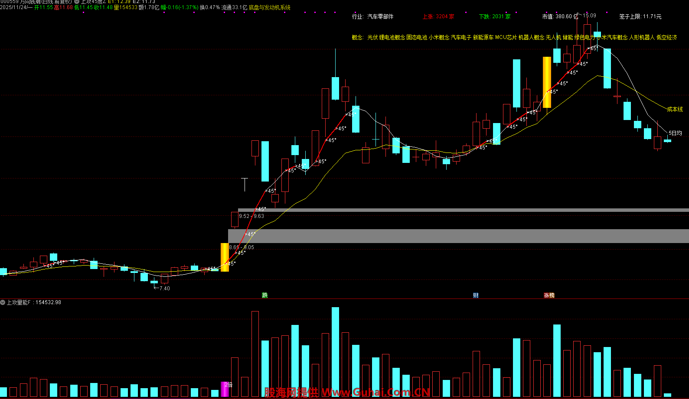689x399 pixels.
Task: Select the 光伏 concept tag
Action: coord(372,38)
